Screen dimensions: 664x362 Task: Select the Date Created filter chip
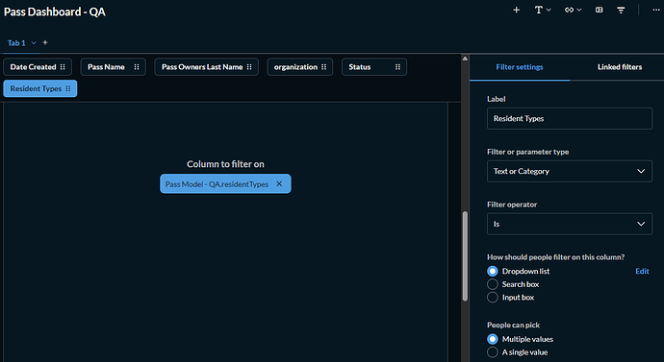point(38,67)
